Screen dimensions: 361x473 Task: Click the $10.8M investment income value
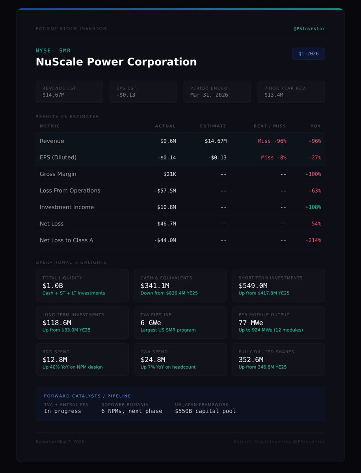point(167,207)
